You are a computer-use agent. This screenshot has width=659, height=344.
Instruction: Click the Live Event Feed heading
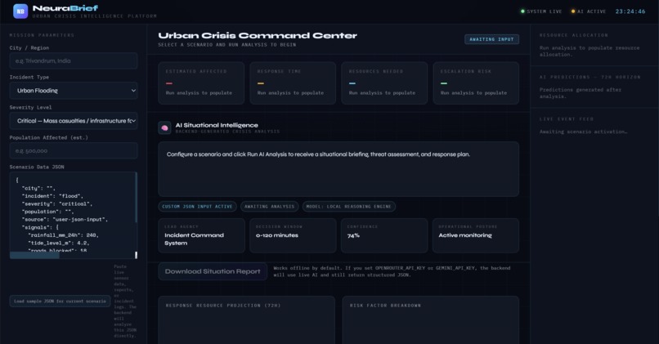tap(567, 119)
